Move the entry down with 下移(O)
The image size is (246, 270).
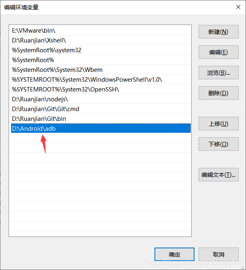click(x=219, y=144)
